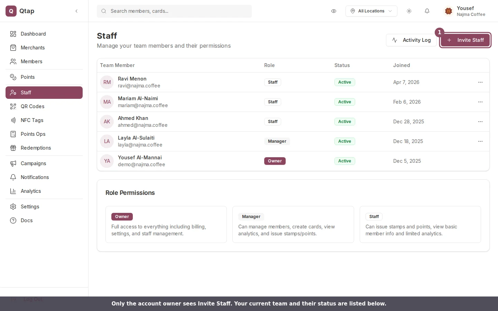The height and width of the screenshot is (311, 498).
Task: Click the search magnifier icon
Action: coord(103,11)
